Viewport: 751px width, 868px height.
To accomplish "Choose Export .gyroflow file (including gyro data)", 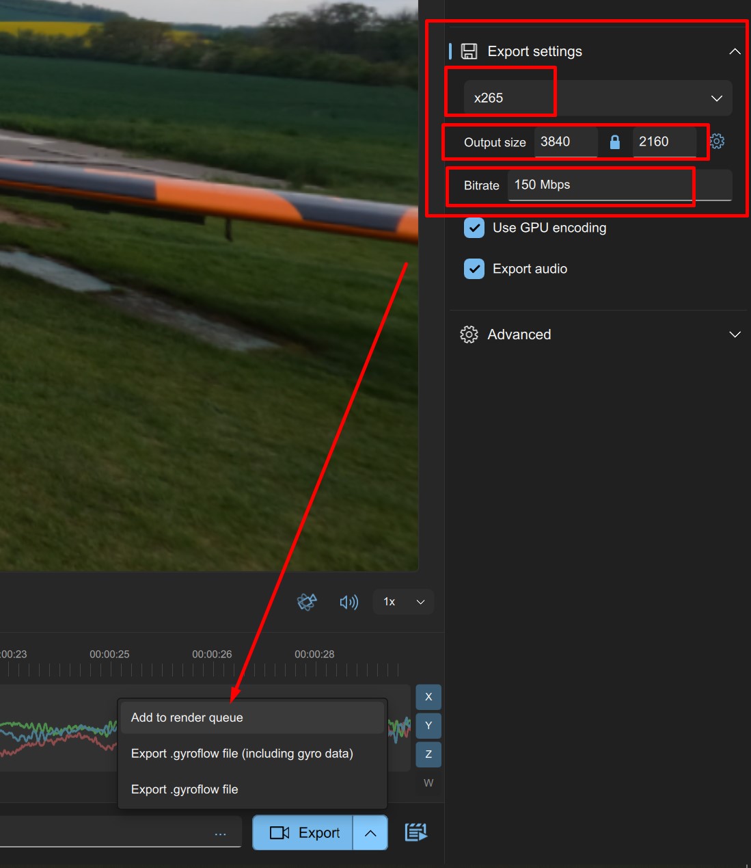I will [x=242, y=753].
